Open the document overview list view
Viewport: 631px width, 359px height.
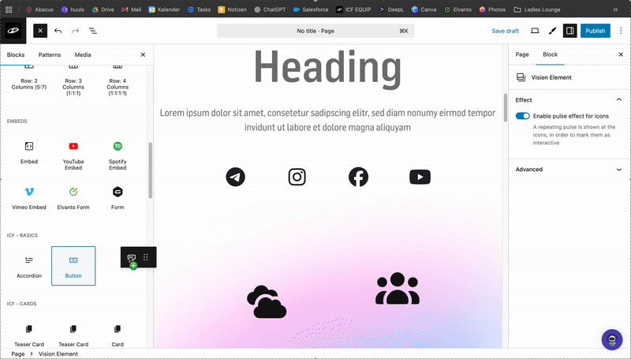click(x=93, y=31)
